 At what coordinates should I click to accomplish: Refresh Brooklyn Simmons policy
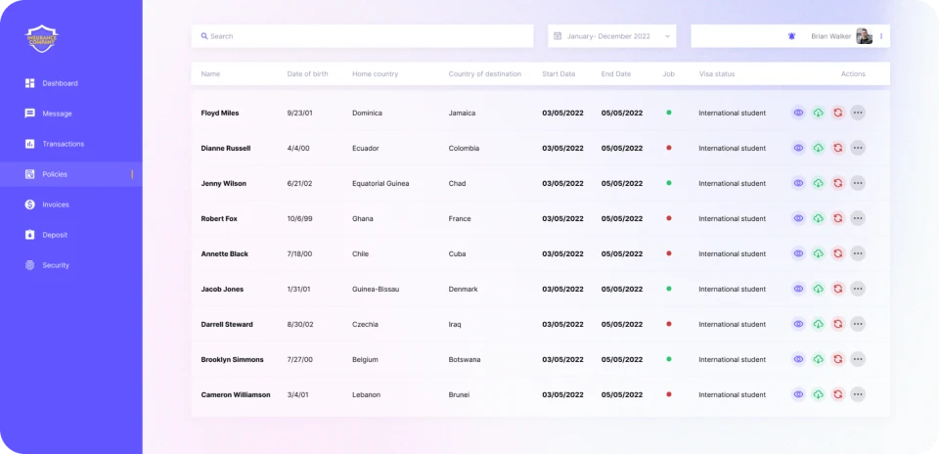coord(838,359)
